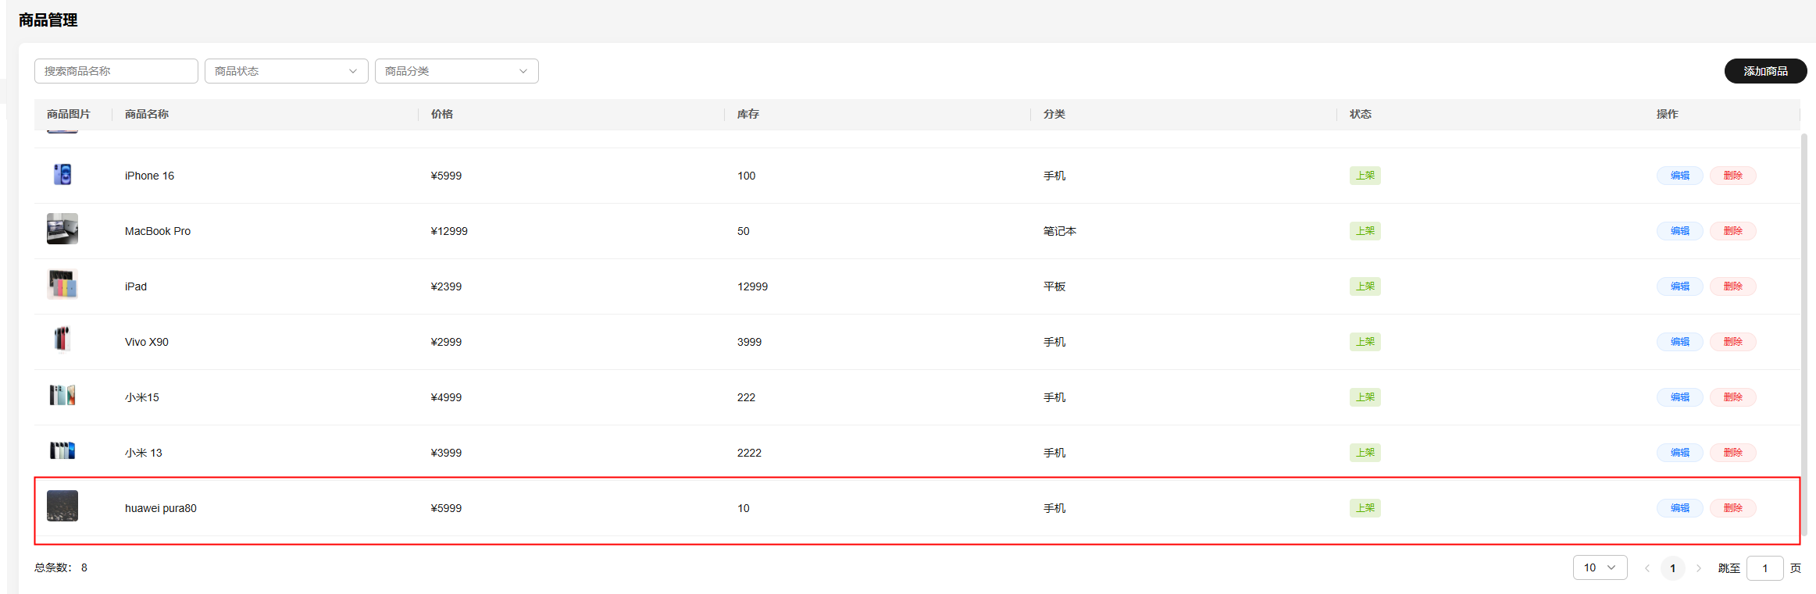The width and height of the screenshot is (1816, 594).
Task: Click the previous page arrow
Action: [x=1647, y=568]
